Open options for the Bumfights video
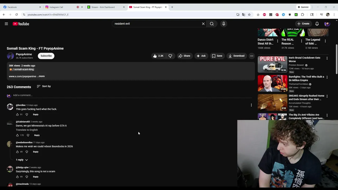Image resolution: width=338 pixels, height=190 pixels. 327,77
